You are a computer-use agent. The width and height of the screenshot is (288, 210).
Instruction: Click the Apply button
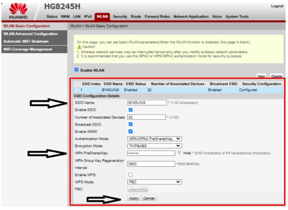[134, 198]
